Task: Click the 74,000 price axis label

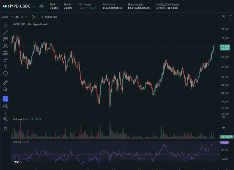Action: [x=225, y=29]
